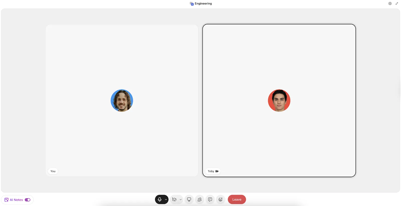This screenshot has height=206, width=401.
Task: Click the Toby name label
Action: coord(211,171)
